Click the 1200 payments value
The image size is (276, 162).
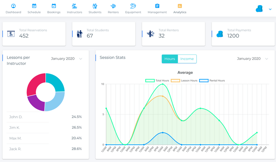[x=233, y=36]
